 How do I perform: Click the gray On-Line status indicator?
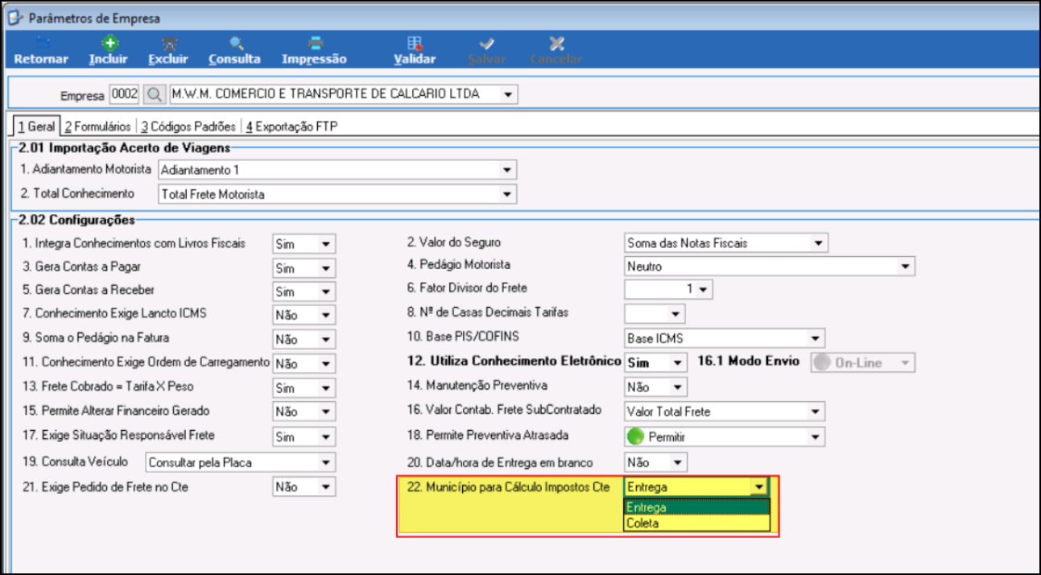(822, 362)
